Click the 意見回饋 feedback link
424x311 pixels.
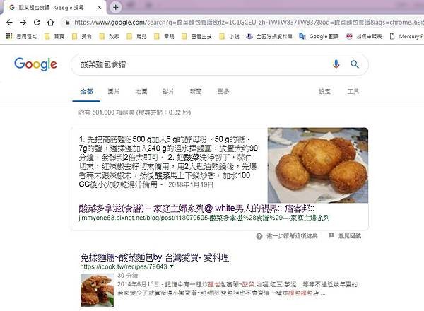click(x=350, y=236)
